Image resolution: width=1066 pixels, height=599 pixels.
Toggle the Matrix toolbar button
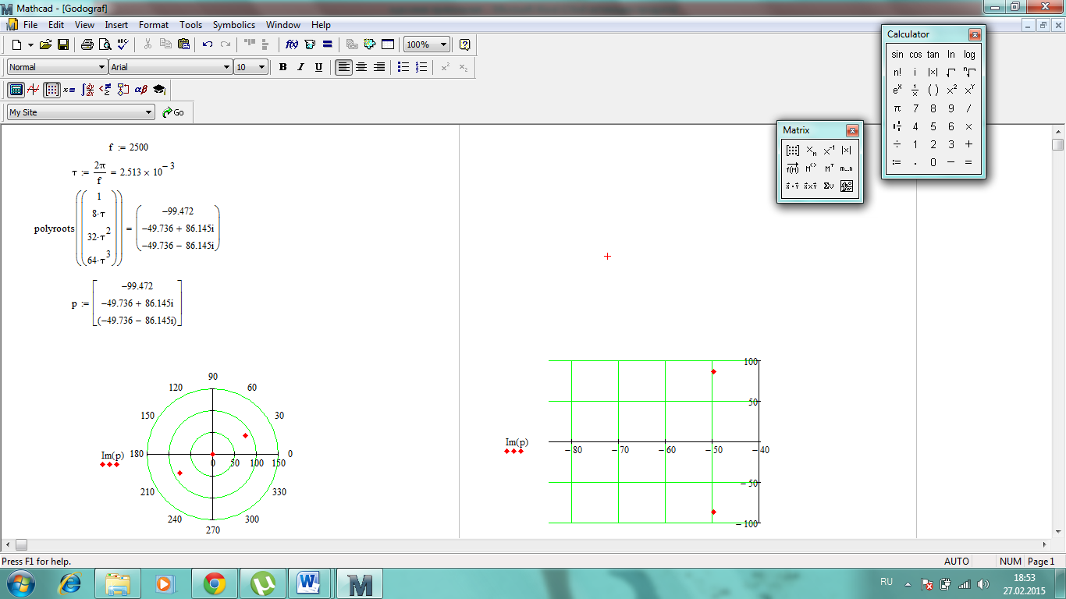(52, 90)
